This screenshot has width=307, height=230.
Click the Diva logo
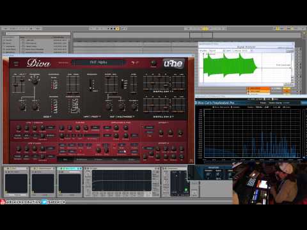pos(38,63)
